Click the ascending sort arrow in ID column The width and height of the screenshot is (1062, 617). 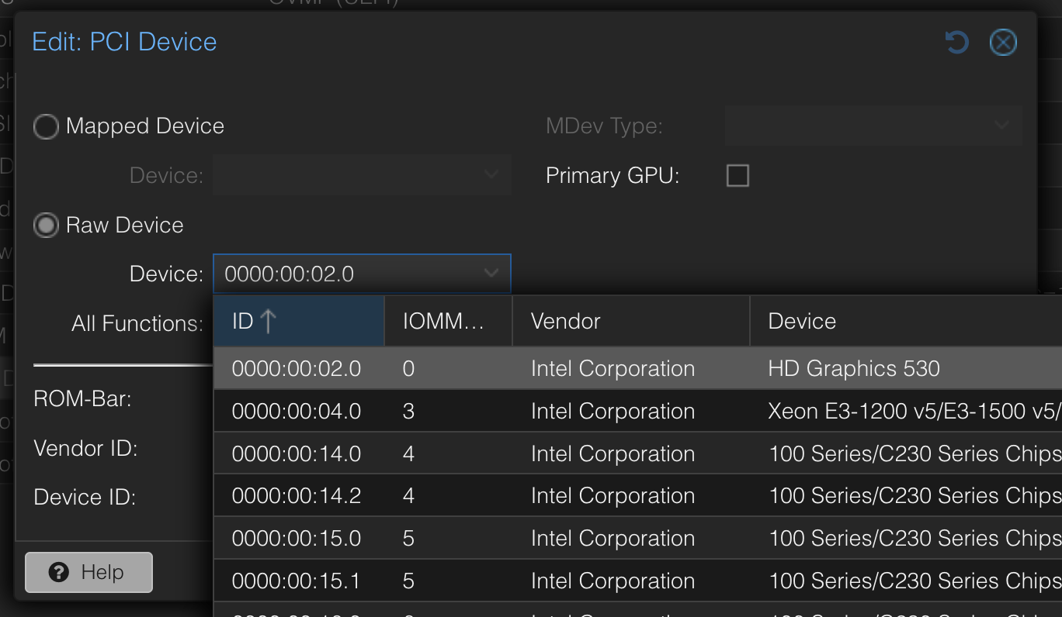[267, 320]
